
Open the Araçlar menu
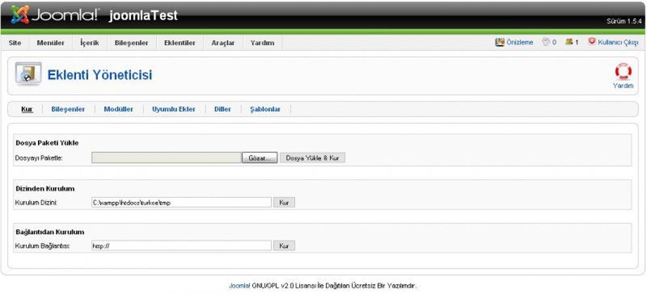pos(222,43)
